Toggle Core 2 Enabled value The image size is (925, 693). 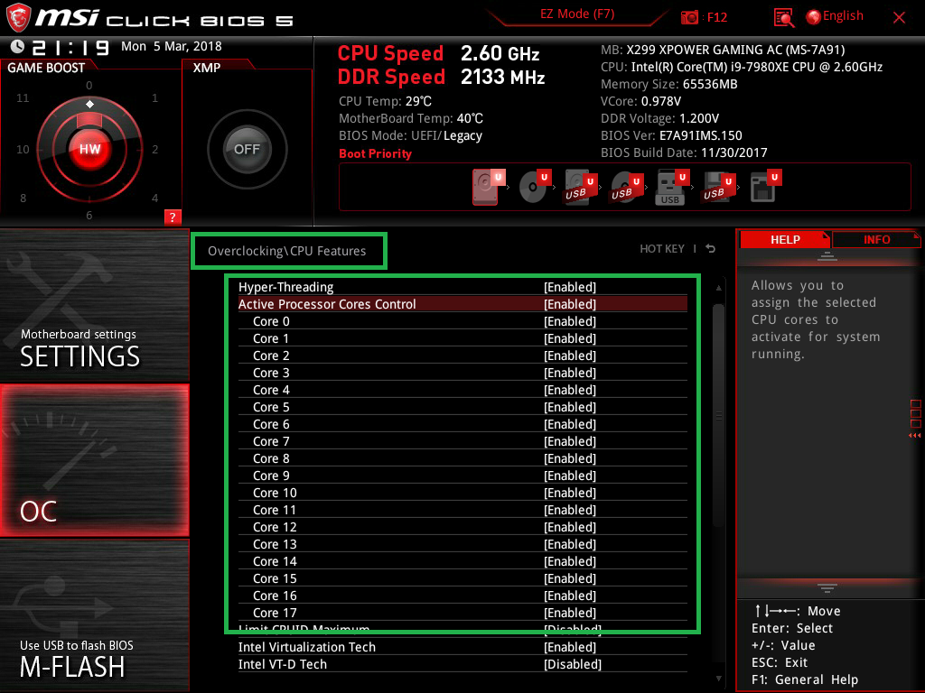tap(570, 356)
